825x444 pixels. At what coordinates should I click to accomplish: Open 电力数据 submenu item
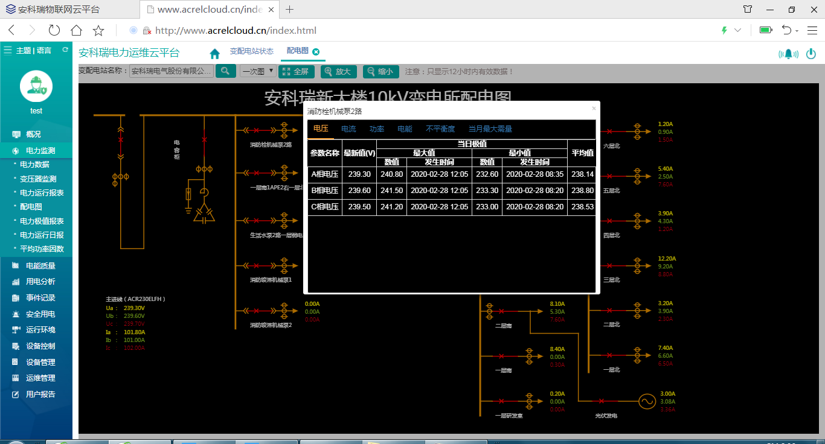pos(34,164)
